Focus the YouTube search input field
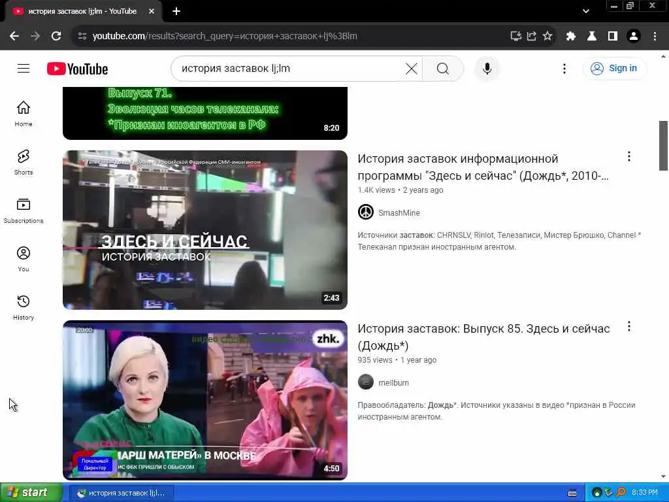 tap(290, 68)
